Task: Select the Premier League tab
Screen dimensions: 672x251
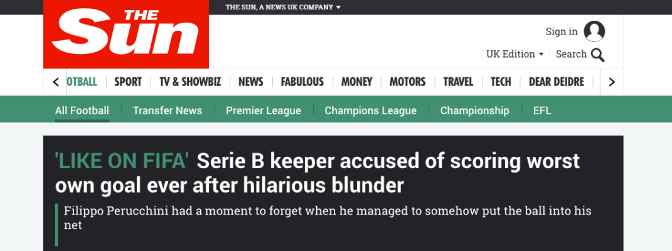Action: (x=264, y=110)
